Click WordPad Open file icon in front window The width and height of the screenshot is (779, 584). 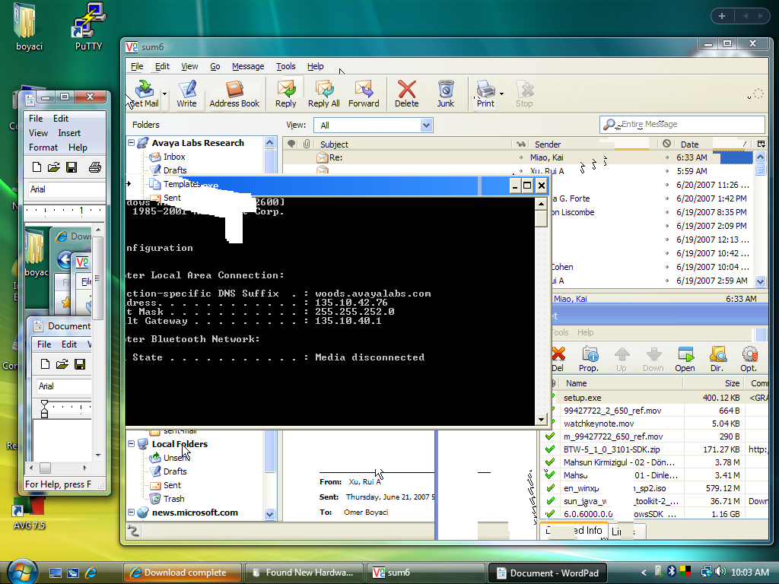coord(54,167)
